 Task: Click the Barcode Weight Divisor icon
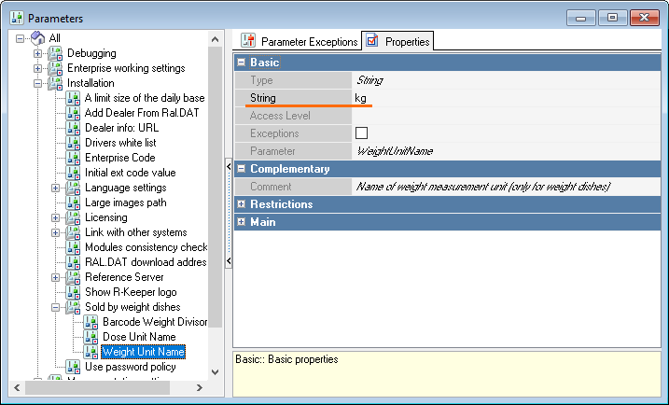tap(91, 322)
